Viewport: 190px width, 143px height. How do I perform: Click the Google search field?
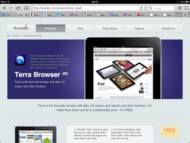tap(161, 8)
